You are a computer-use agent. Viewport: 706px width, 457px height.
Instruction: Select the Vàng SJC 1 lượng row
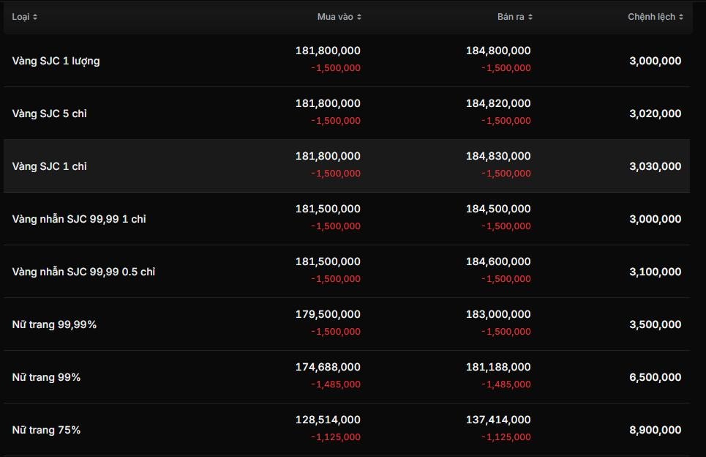click(x=56, y=61)
